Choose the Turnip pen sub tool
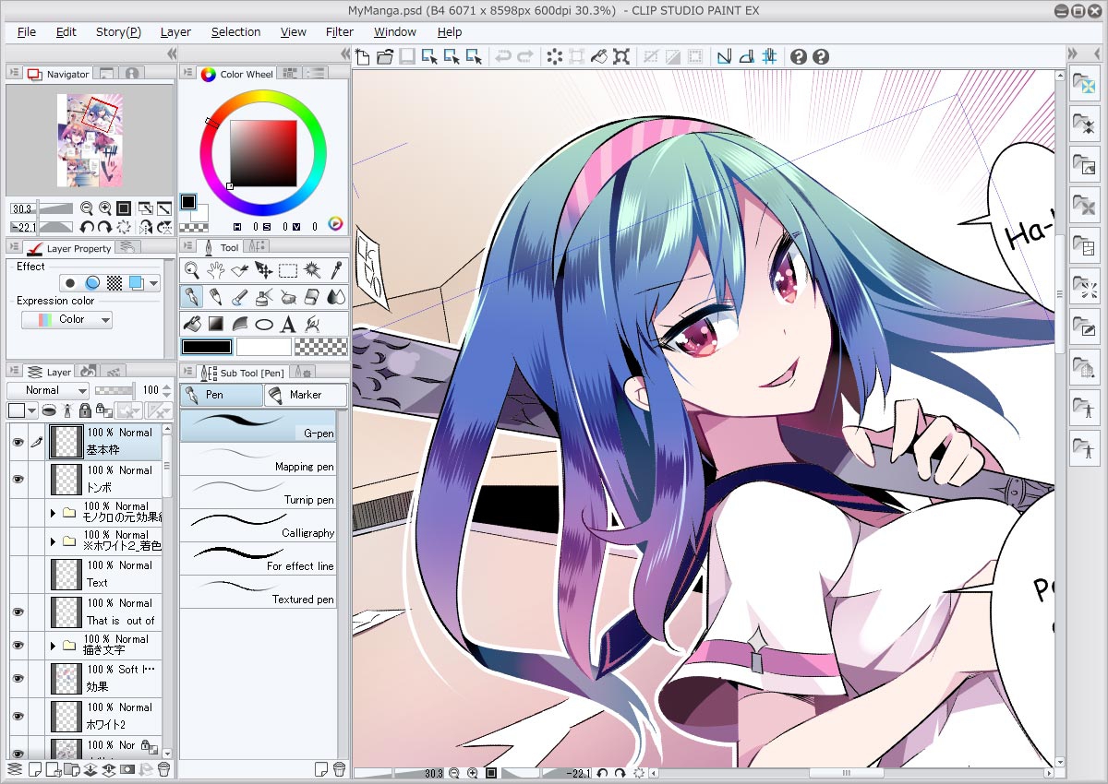 [x=258, y=491]
